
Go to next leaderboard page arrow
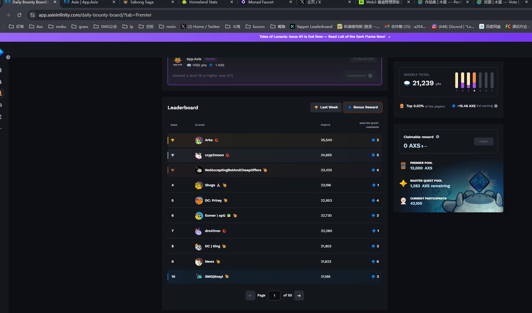click(x=299, y=295)
